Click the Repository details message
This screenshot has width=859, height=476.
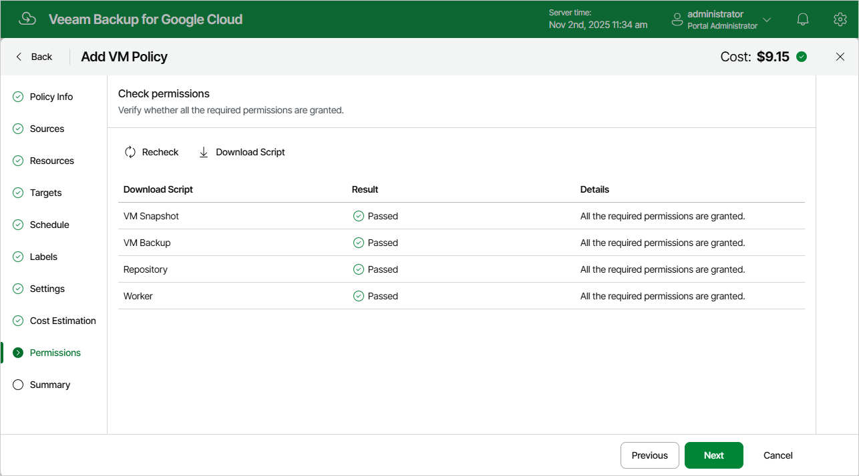(663, 269)
